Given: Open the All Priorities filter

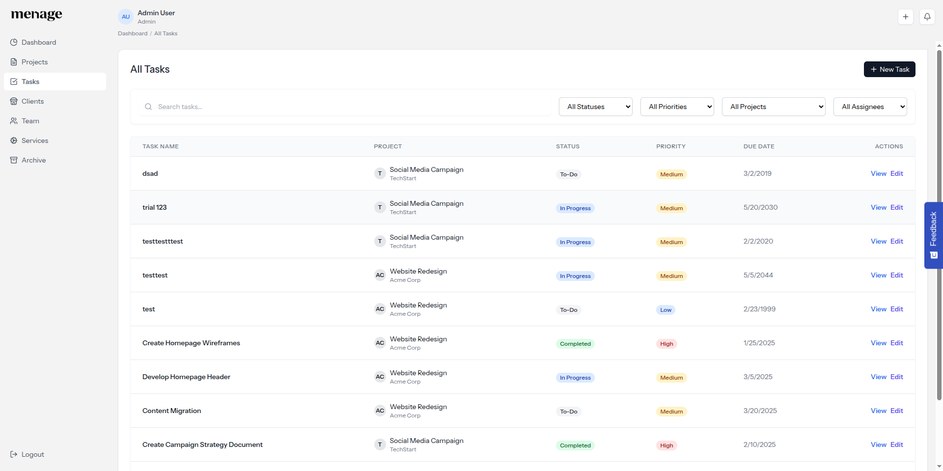Looking at the screenshot, I should coord(677,107).
